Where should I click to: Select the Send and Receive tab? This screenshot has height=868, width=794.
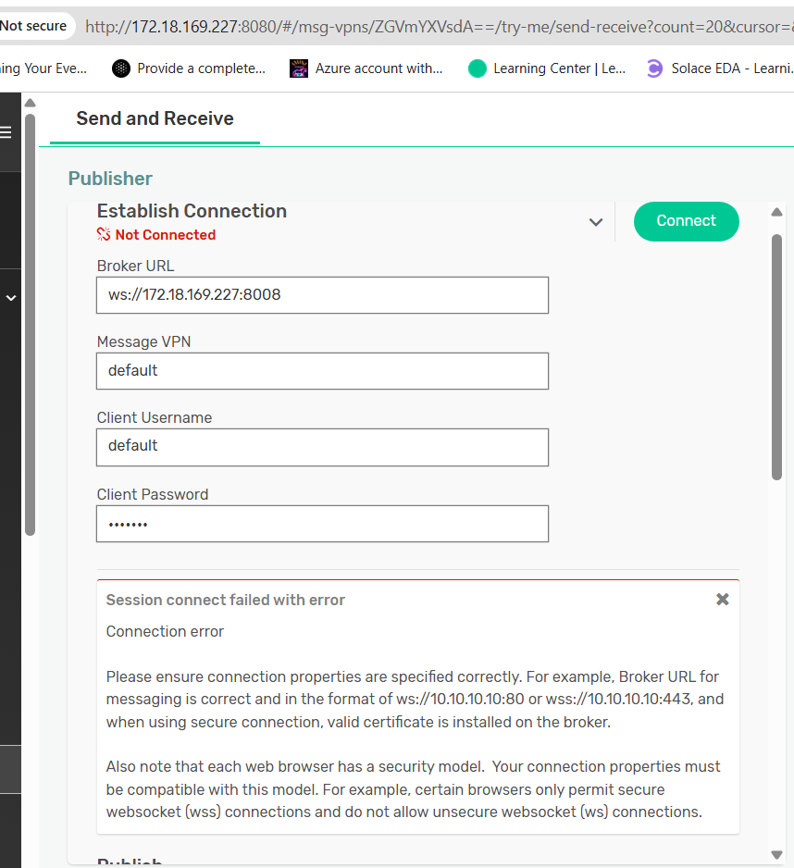(155, 118)
